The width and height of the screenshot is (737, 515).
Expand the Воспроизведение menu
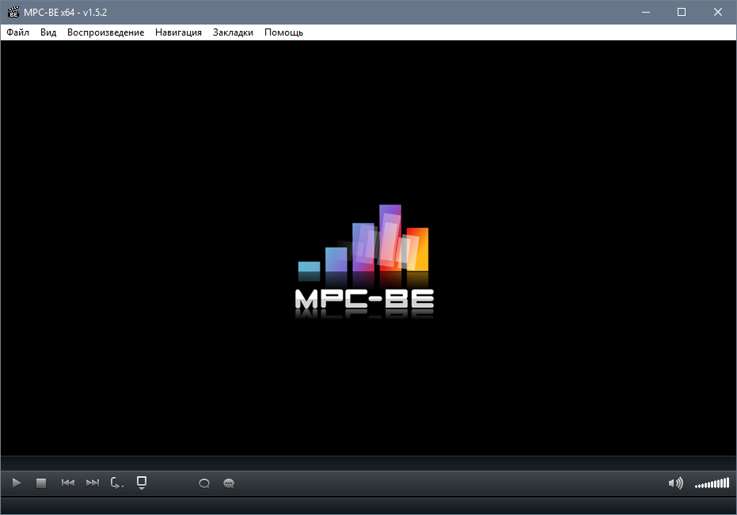point(105,32)
